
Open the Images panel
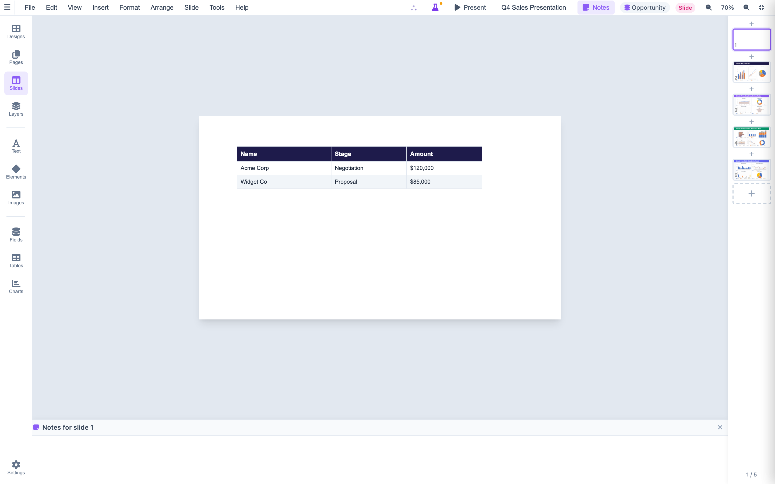pyautogui.click(x=16, y=198)
